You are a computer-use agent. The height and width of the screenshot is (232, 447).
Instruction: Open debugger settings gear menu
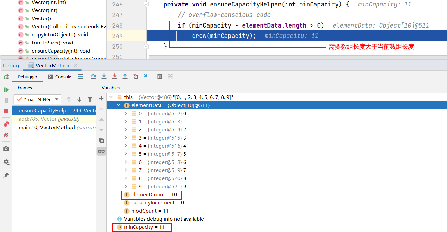(x=6, y=162)
